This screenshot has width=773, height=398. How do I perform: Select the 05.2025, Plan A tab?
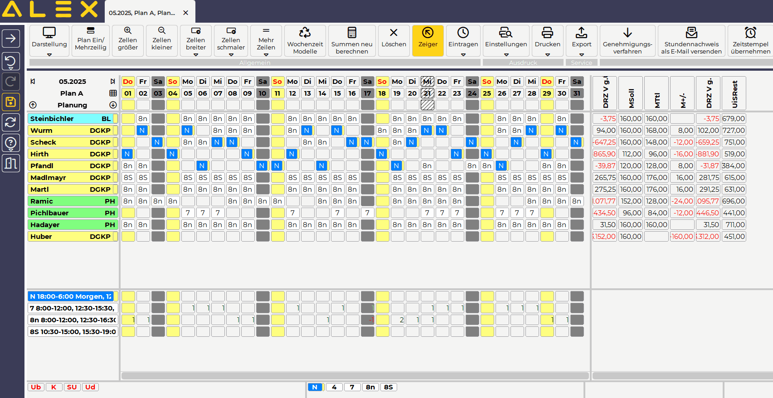pos(142,13)
